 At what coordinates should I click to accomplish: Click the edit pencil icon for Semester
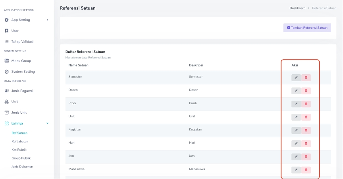click(296, 78)
